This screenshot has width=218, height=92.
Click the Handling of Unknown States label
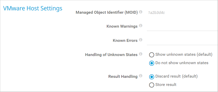click(x=111, y=55)
